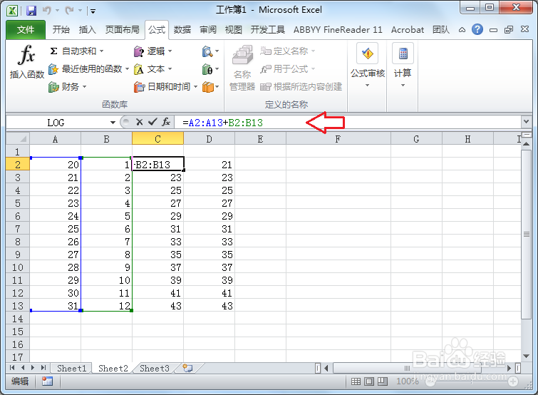Switch to Page Break Preview view
Image resolution: width=538 pixels, height=395 pixels.
pyautogui.click(x=382, y=381)
